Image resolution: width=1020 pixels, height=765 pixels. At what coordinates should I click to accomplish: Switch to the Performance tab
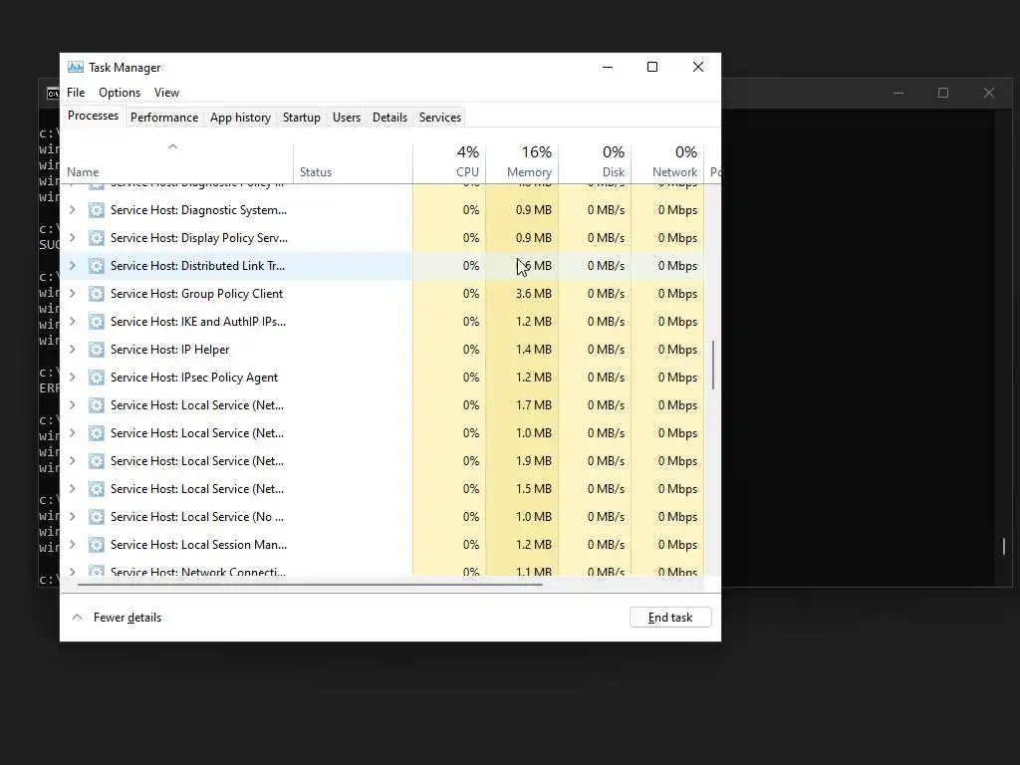[x=164, y=118]
